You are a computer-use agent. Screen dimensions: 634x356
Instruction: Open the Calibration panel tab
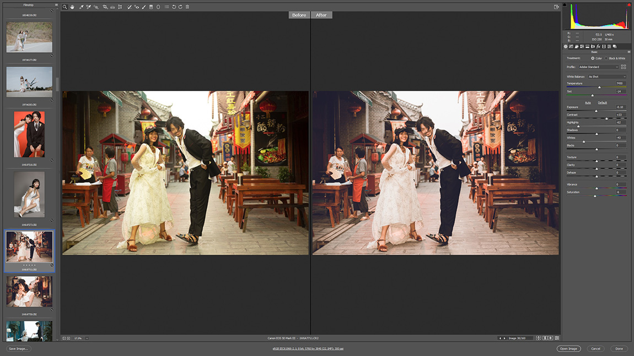[604, 46]
